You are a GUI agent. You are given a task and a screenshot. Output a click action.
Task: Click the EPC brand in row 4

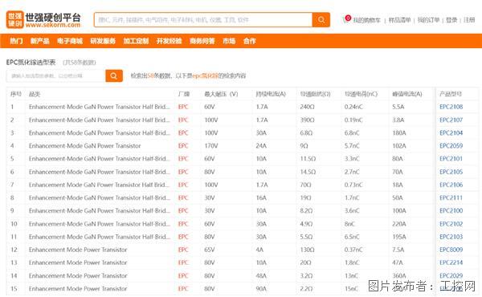tap(183, 146)
